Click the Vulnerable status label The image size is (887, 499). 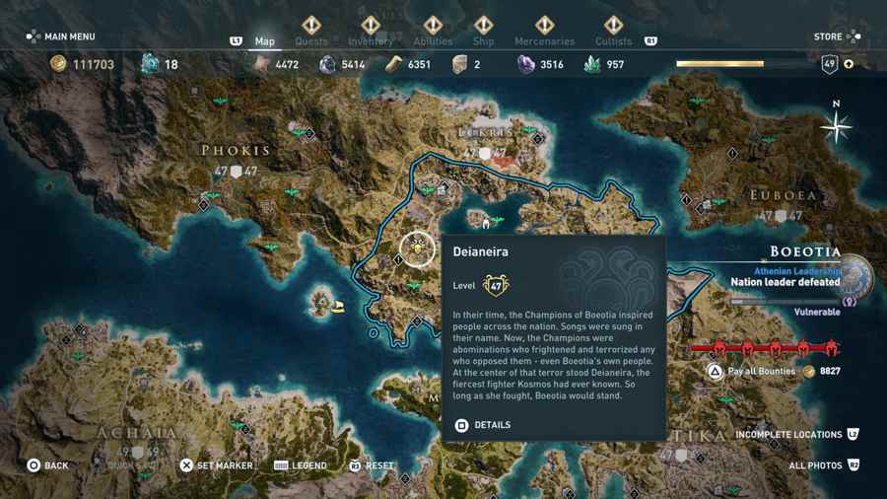817,313
